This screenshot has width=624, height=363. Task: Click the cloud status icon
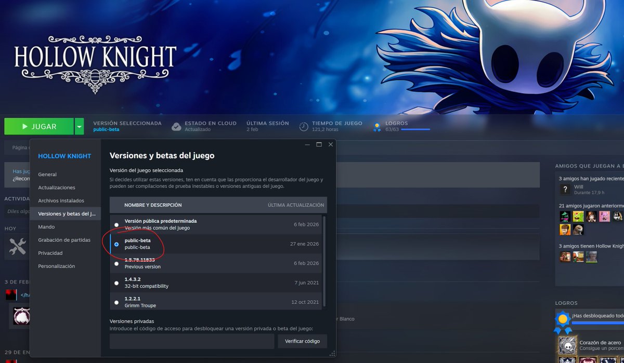(176, 126)
